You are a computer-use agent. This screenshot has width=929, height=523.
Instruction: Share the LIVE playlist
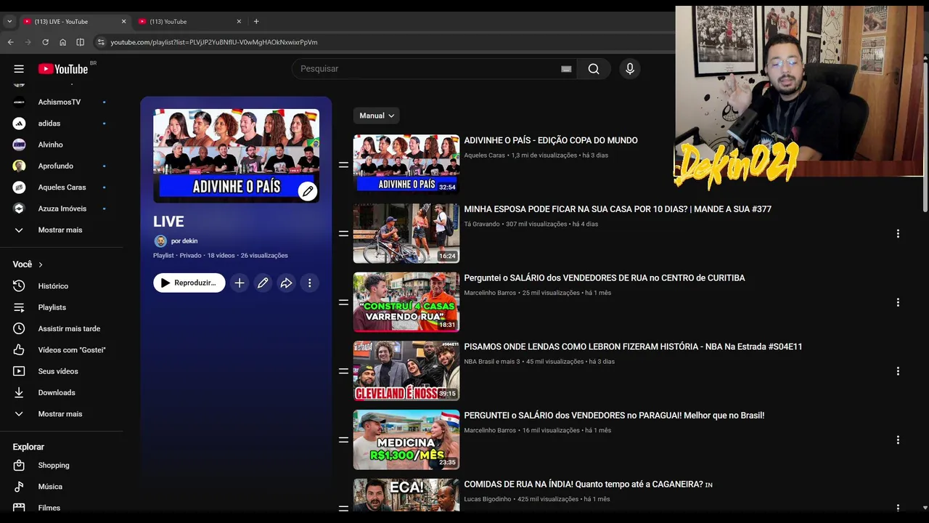click(x=286, y=283)
